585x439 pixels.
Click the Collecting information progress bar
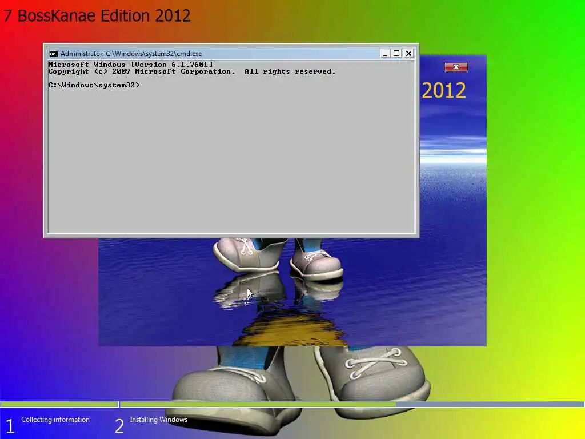click(59, 404)
